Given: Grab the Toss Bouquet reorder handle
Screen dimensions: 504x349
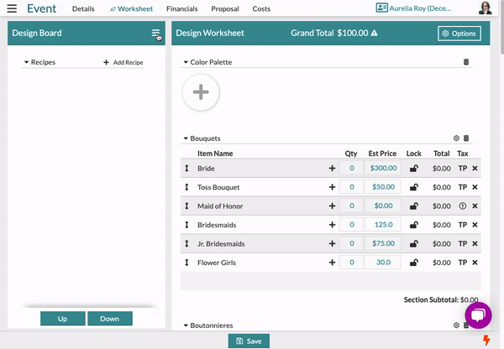Looking at the screenshot, I should coord(186,187).
